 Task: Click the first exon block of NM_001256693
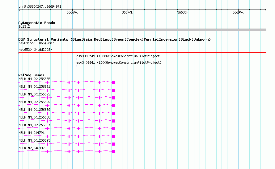tap(47, 144)
